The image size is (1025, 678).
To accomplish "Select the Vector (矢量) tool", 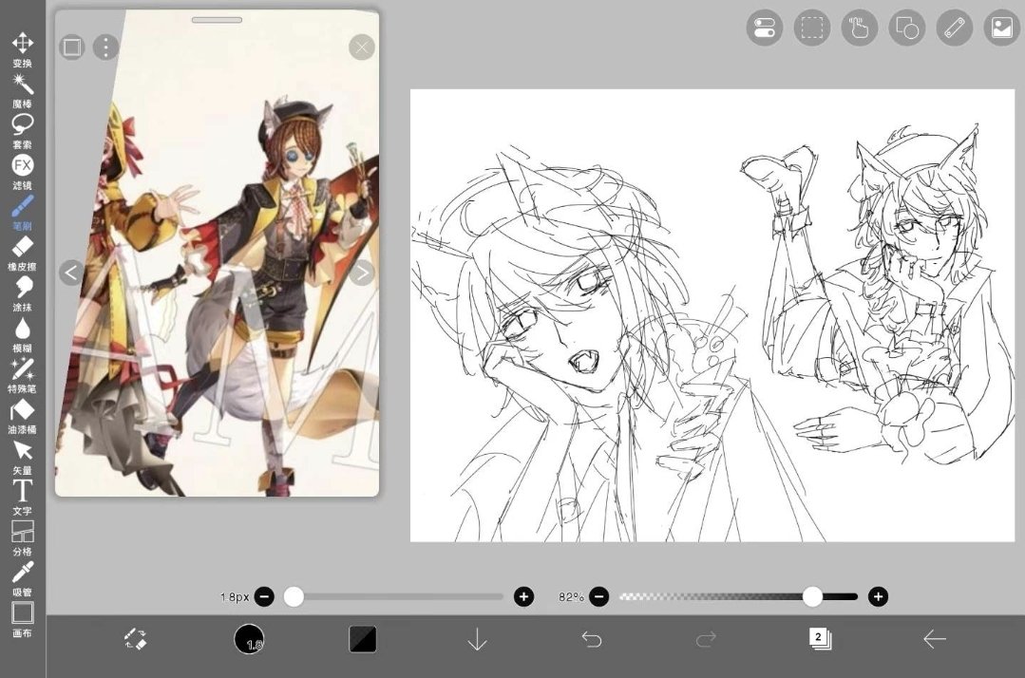I will click(22, 458).
